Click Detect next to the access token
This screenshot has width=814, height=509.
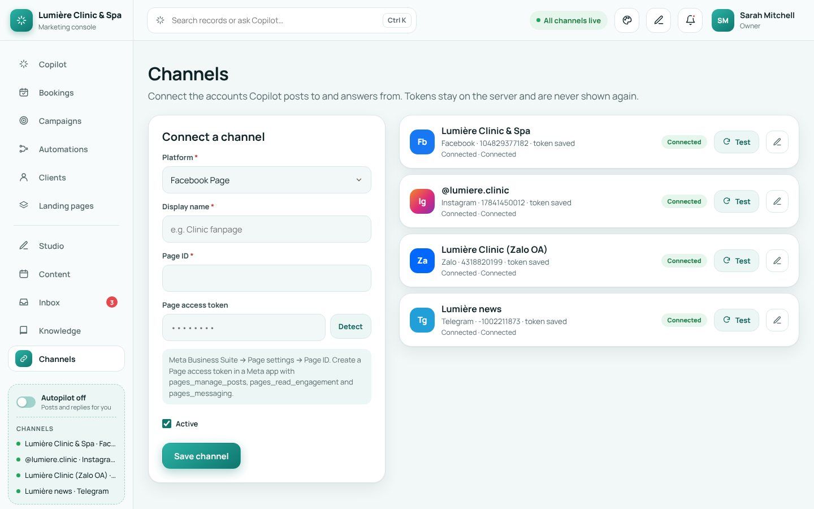point(350,326)
